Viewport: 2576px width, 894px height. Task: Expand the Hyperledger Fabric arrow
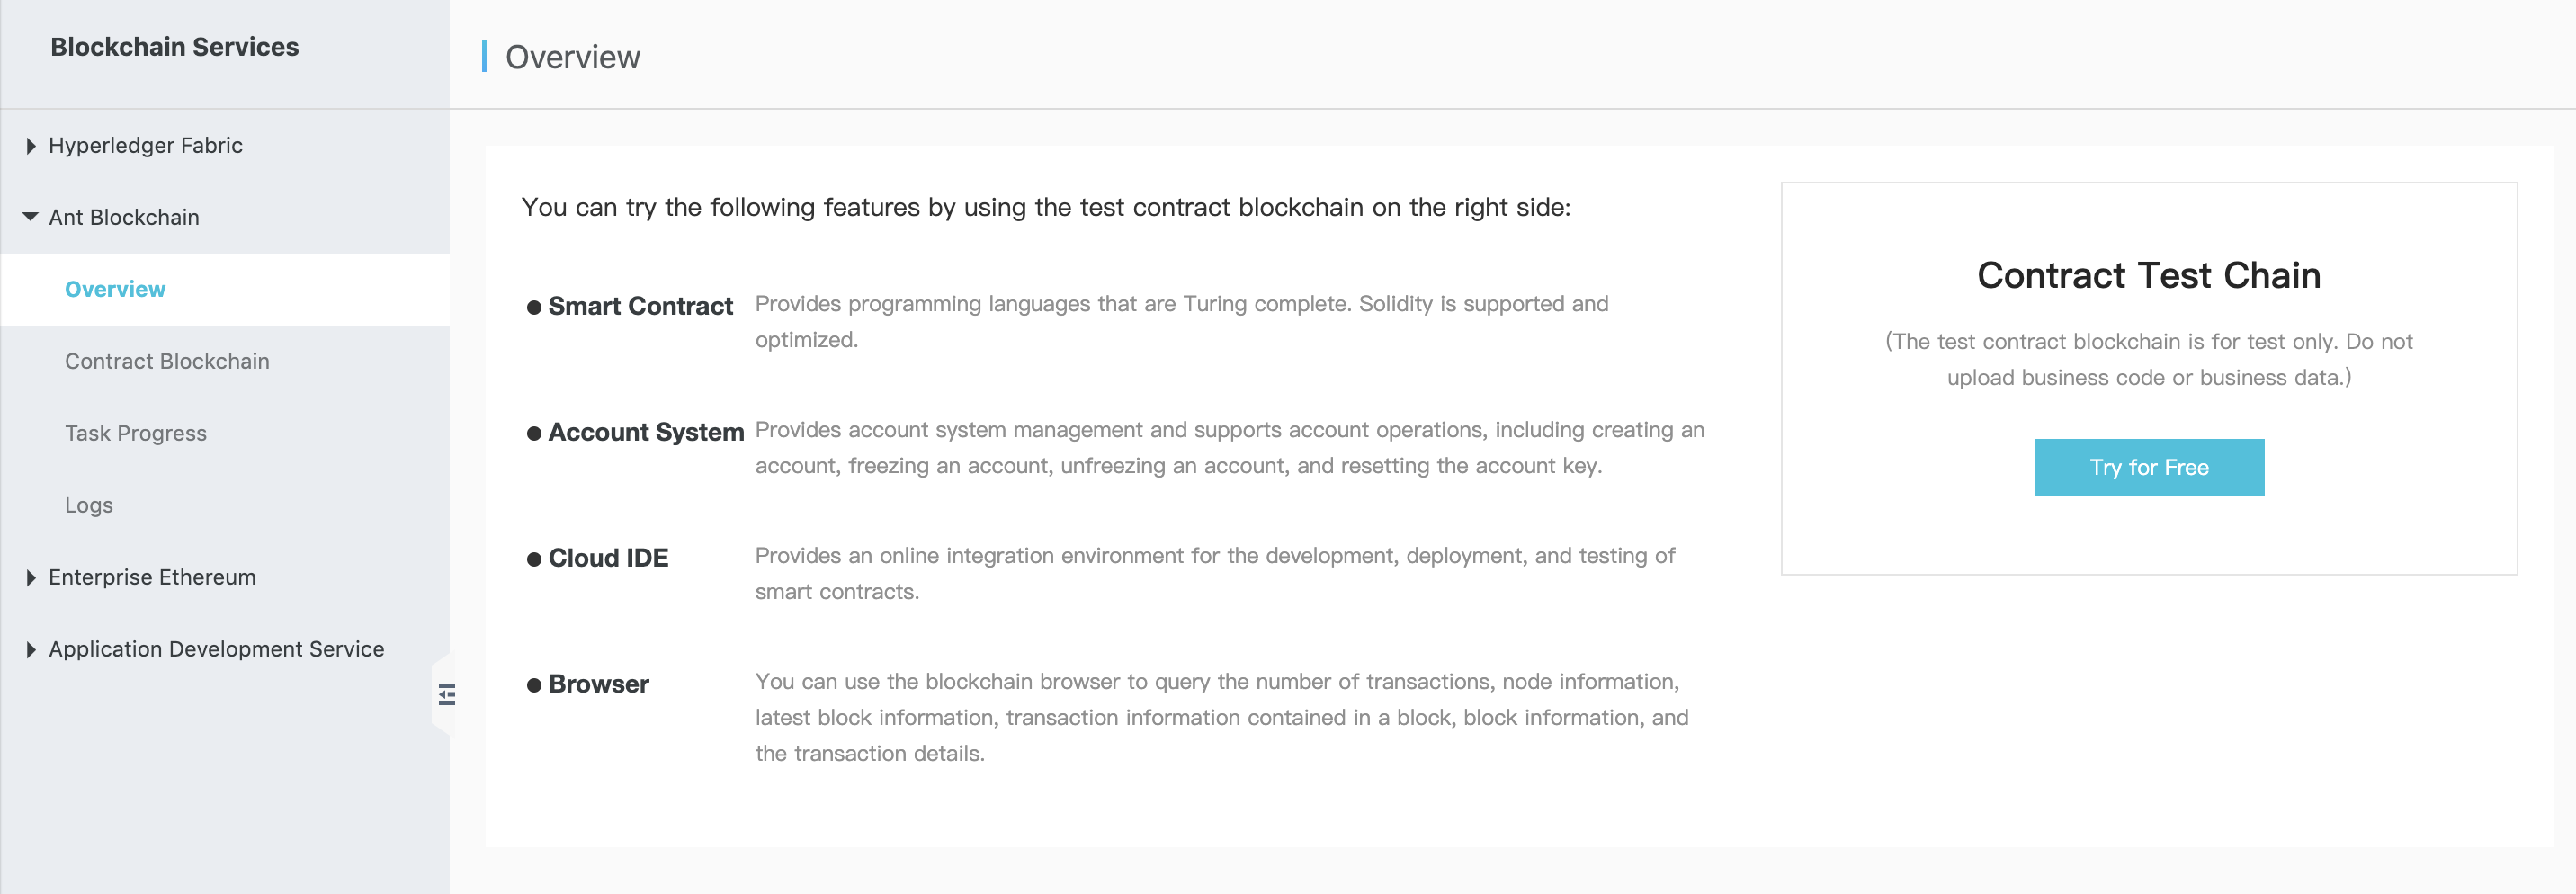31,146
